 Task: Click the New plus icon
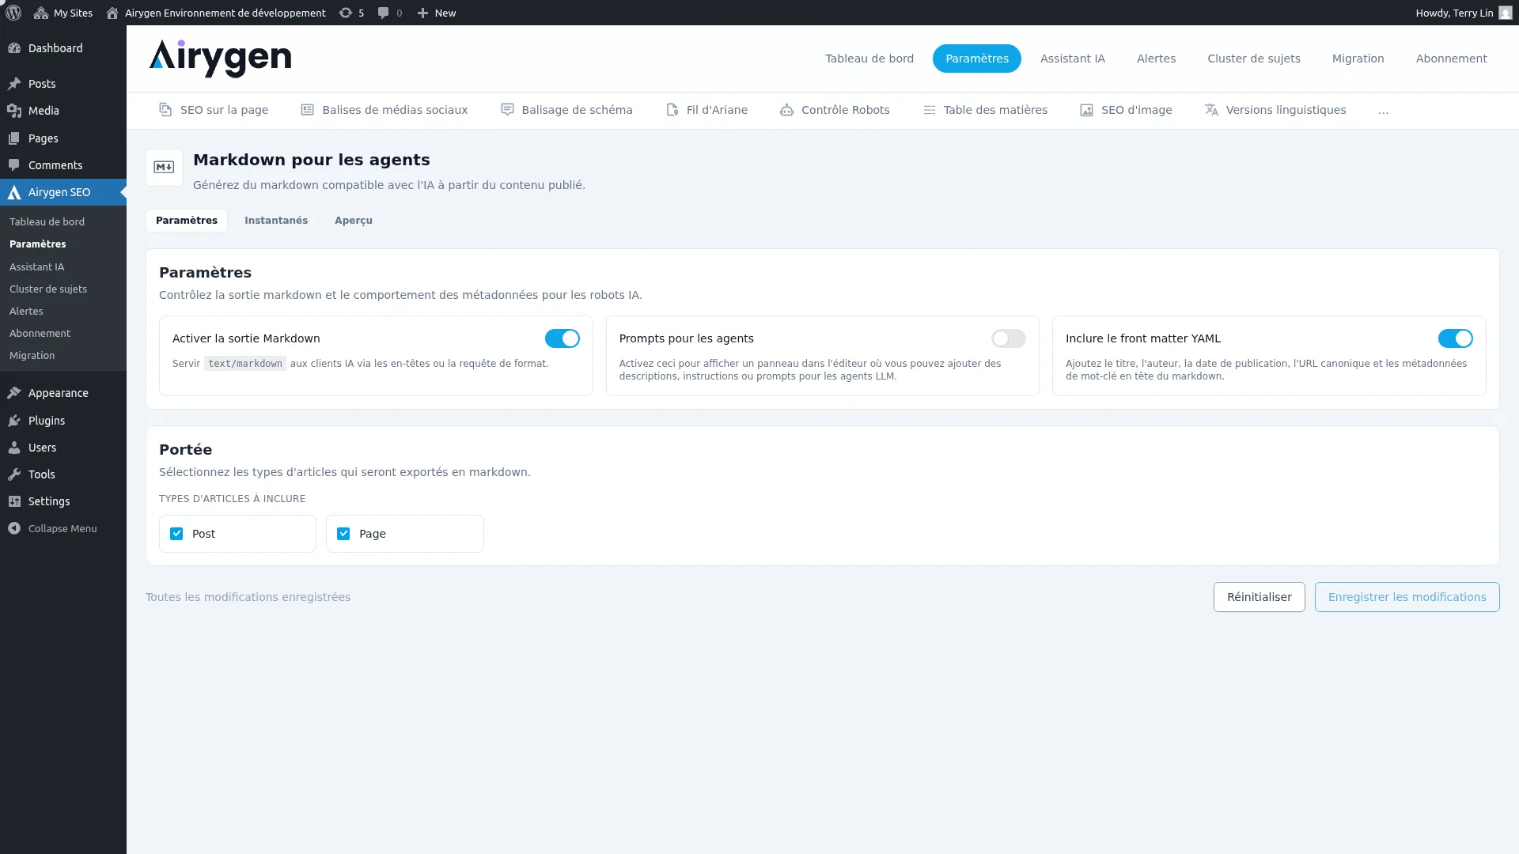pos(422,13)
